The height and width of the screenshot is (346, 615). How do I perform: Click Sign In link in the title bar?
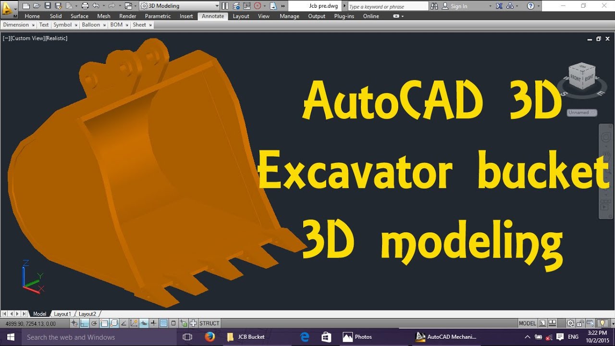[459, 6]
